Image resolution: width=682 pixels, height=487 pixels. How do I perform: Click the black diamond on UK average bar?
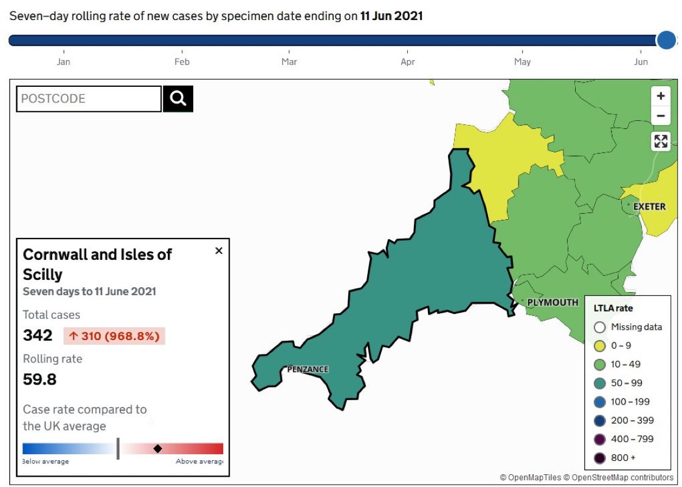(158, 448)
